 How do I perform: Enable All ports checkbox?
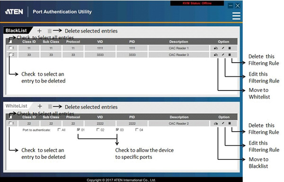[59, 129]
